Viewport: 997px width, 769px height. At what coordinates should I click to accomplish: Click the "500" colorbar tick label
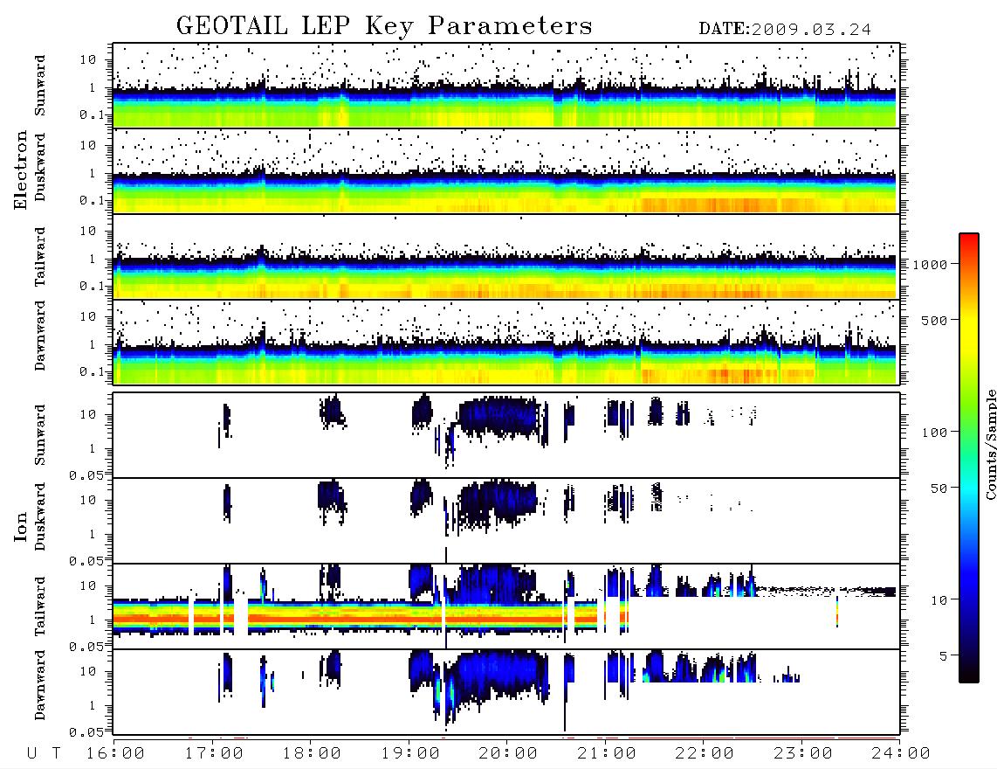[934, 320]
